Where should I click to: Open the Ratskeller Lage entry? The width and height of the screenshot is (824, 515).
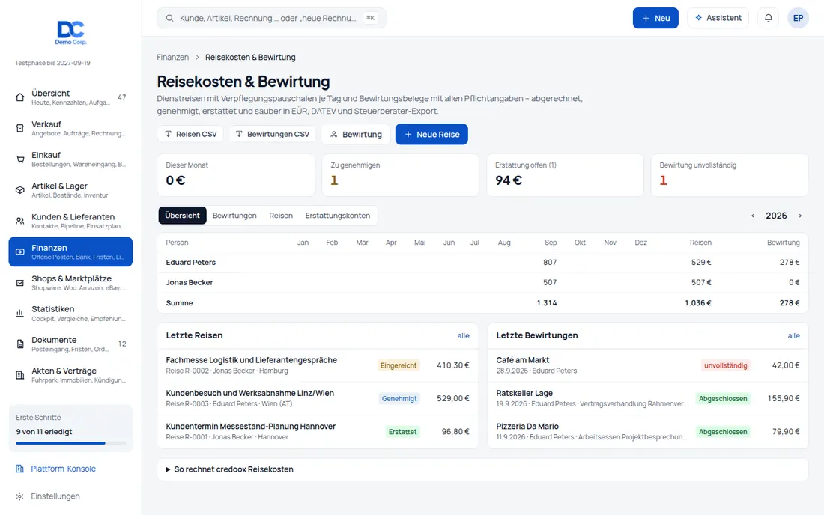[x=648, y=398]
